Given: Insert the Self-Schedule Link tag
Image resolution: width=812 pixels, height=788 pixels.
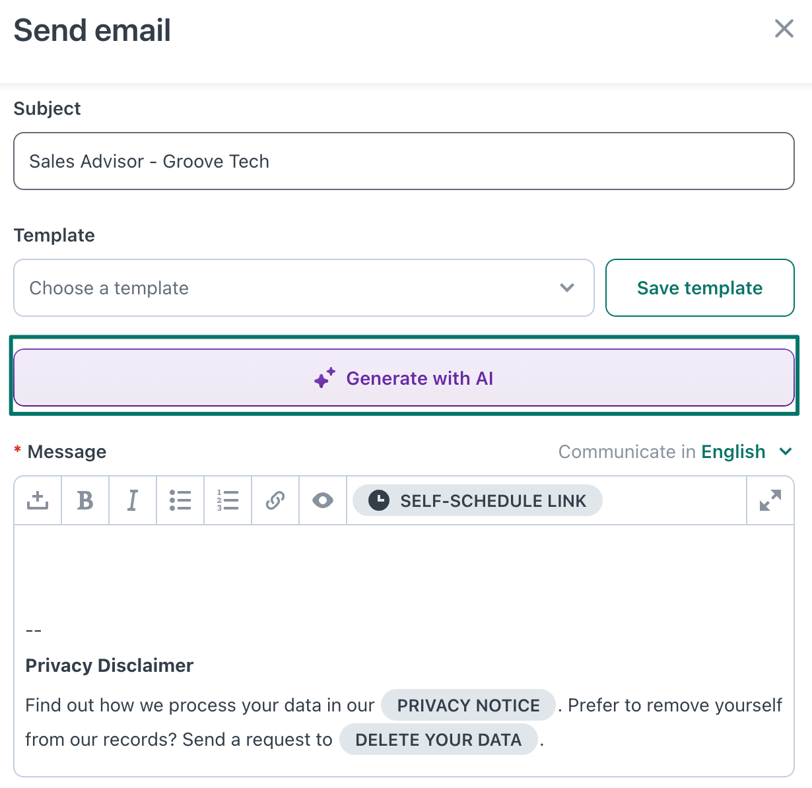Looking at the screenshot, I should click(477, 501).
